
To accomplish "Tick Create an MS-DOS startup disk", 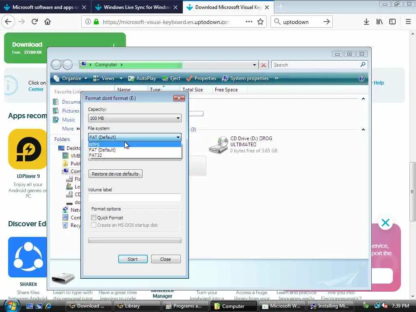I will 93,225.
